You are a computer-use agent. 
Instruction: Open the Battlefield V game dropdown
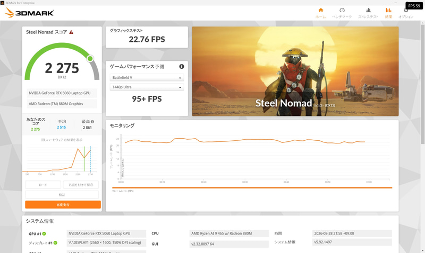147,77
